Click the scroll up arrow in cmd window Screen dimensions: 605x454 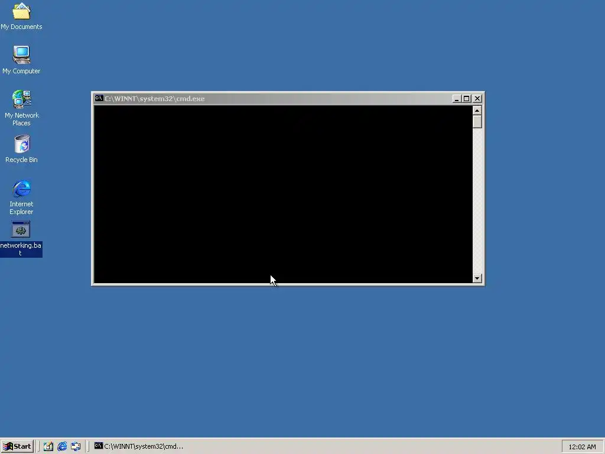click(477, 111)
